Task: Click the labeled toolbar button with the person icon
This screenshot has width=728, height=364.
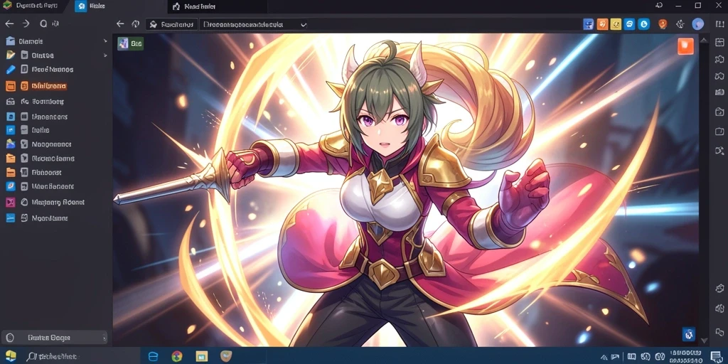Action: pos(172,25)
